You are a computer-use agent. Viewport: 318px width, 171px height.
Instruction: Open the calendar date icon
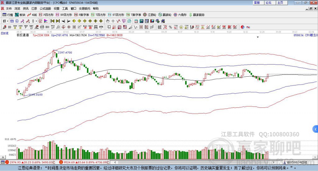(136, 21)
